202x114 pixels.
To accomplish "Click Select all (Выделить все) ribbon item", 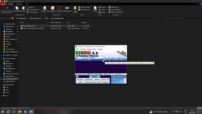I will coord(114,7).
